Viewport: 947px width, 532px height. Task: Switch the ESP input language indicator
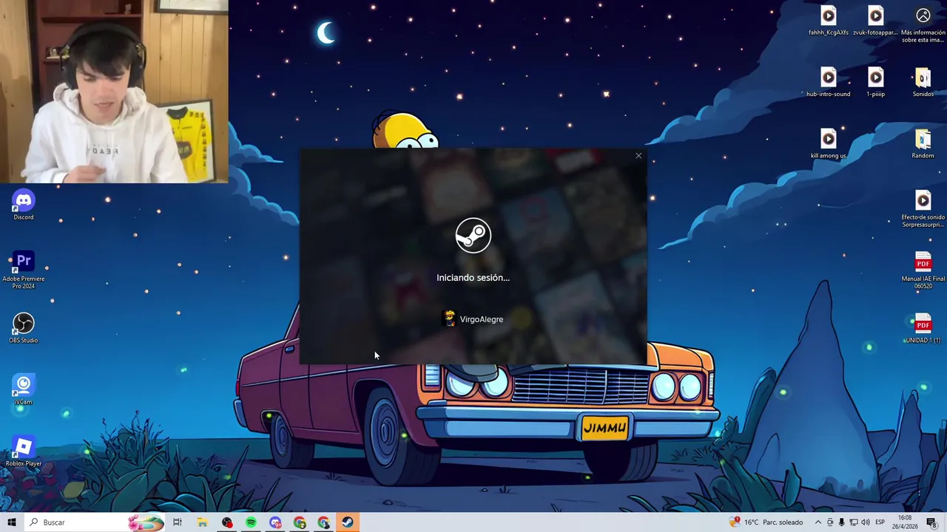[880, 522]
